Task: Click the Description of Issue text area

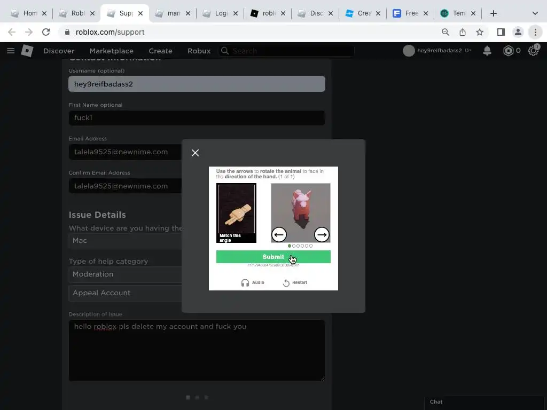Action: pos(197,350)
